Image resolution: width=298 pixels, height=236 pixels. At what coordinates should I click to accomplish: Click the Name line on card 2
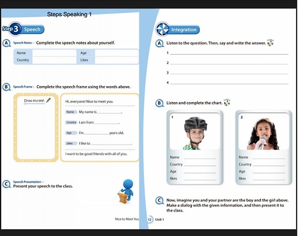coord(269,157)
